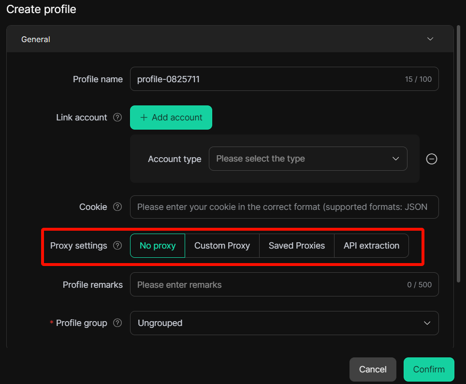
Task: Remove the account row with minus icon
Action: pos(432,159)
